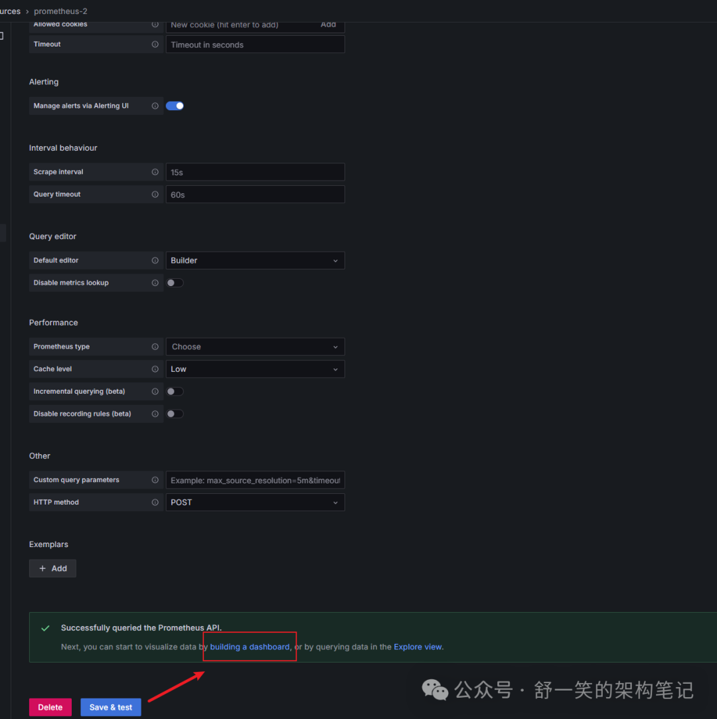717x719 pixels.
Task: Click 'Successfully queried the Prometheus API.' message
Action: coord(141,628)
